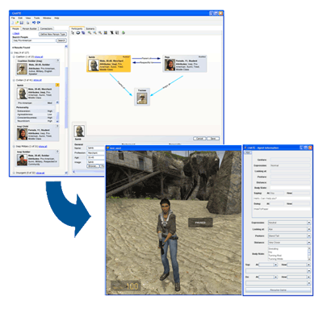Image resolution: width=323 pixels, height=317 pixels.
Task: Click the people results panel vertical scrollbar
Action: (x=66, y=111)
